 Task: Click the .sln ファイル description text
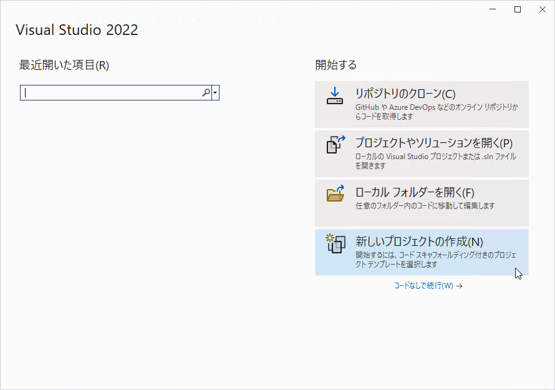coord(436,161)
